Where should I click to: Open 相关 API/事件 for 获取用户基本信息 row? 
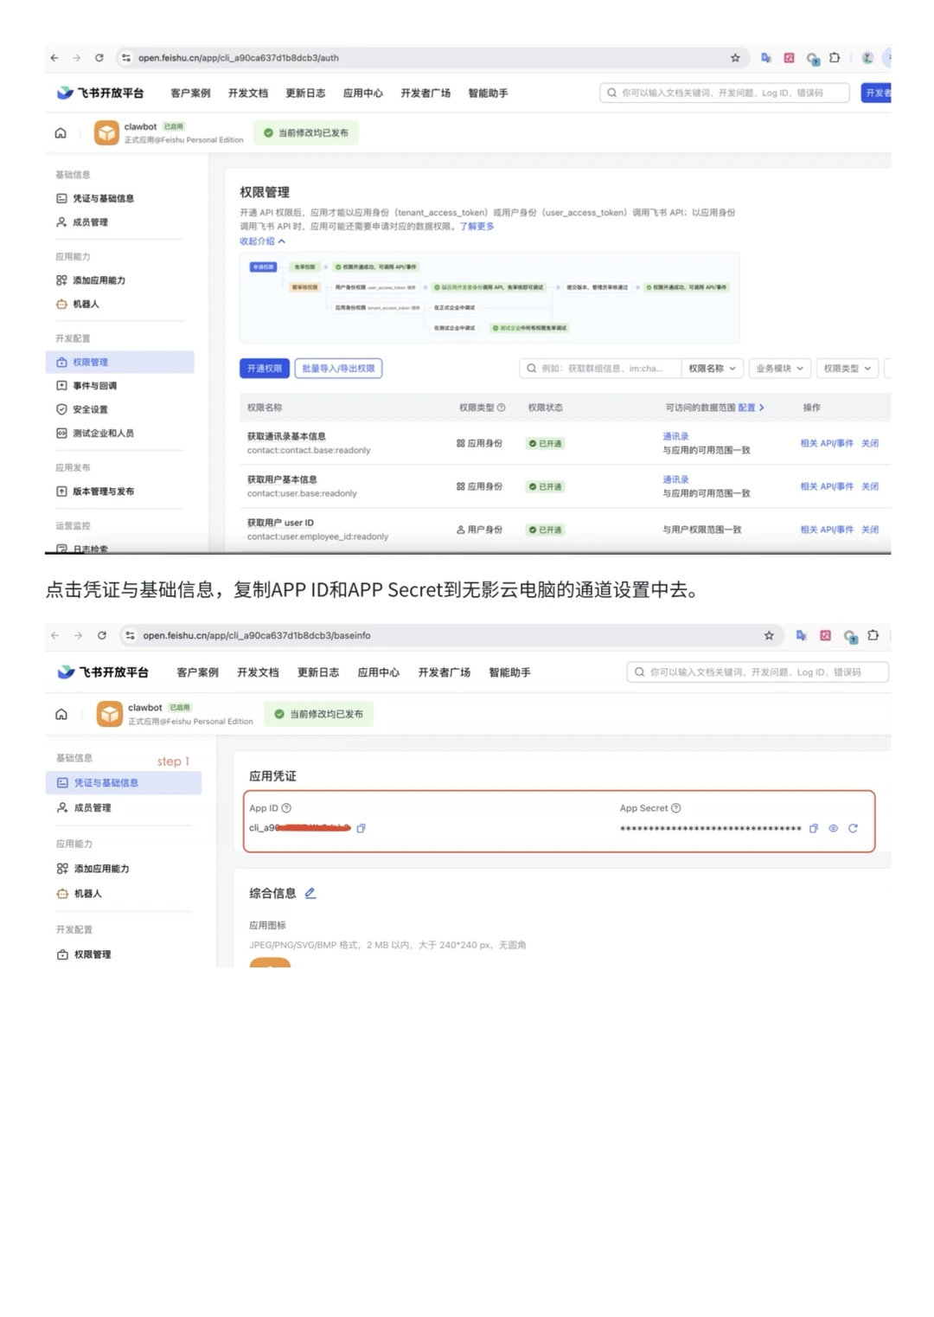tap(827, 486)
